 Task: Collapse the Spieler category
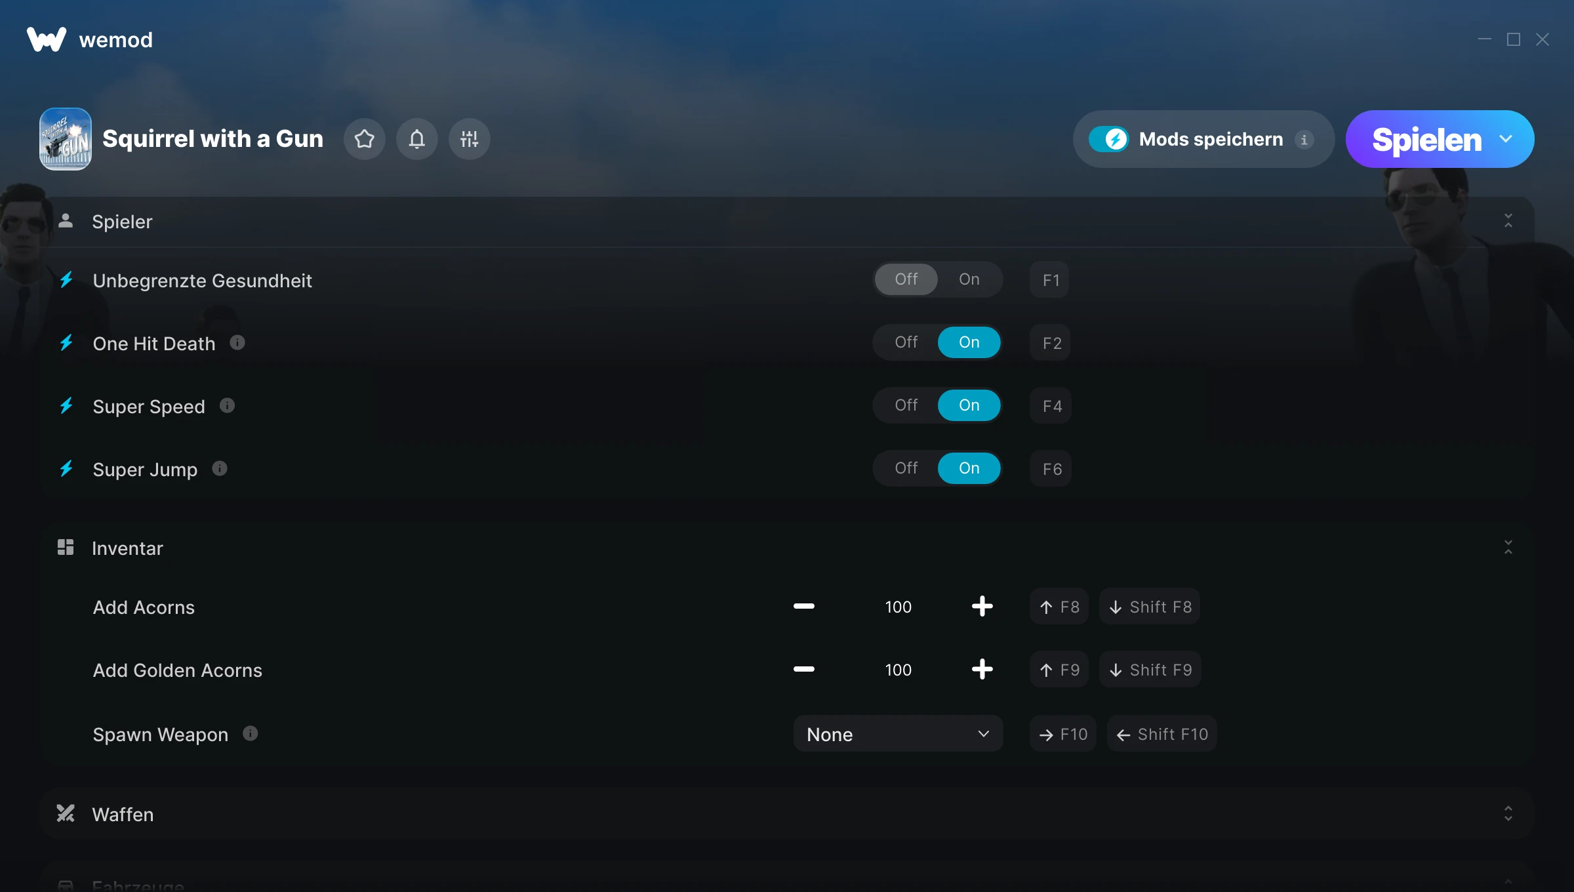coord(1508,221)
